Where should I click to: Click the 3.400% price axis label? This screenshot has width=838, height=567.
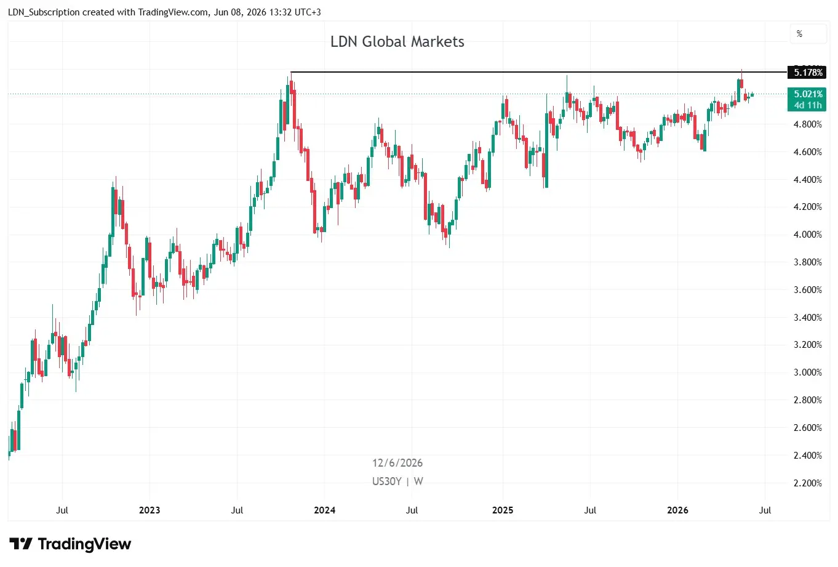807,318
